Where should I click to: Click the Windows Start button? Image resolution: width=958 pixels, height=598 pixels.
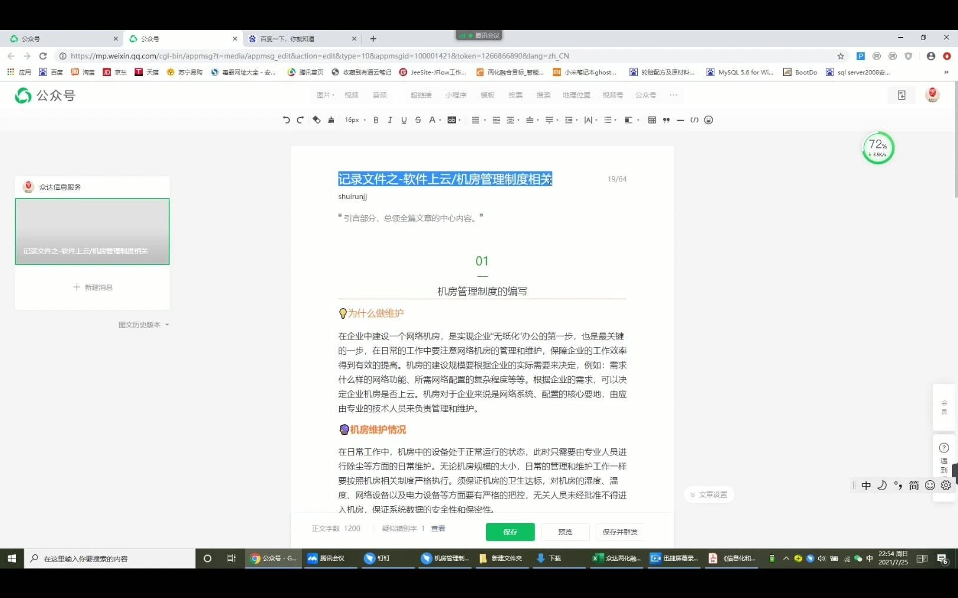point(12,559)
